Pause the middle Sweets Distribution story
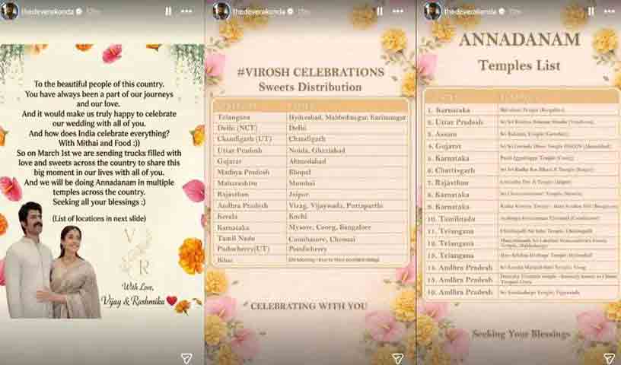The width and height of the screenshot is (621, 365). pyautogui.click(x=379, y=12)
